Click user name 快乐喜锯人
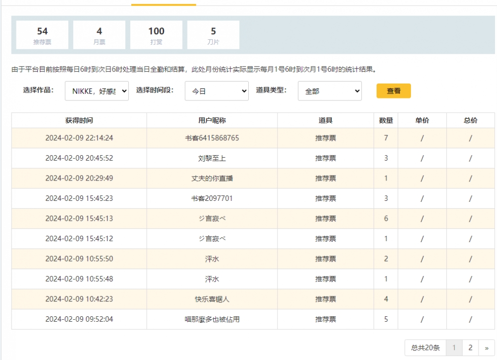497x360 pixels. click(x=212, y=299)
